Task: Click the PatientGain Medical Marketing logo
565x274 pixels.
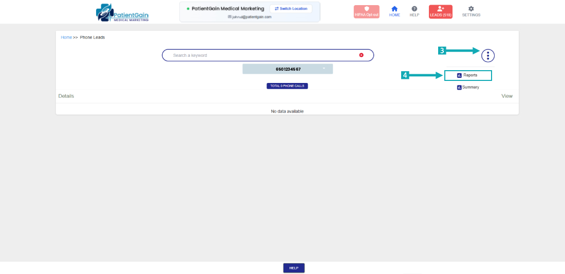Action: pyautogui.click(x=122, y=13)
